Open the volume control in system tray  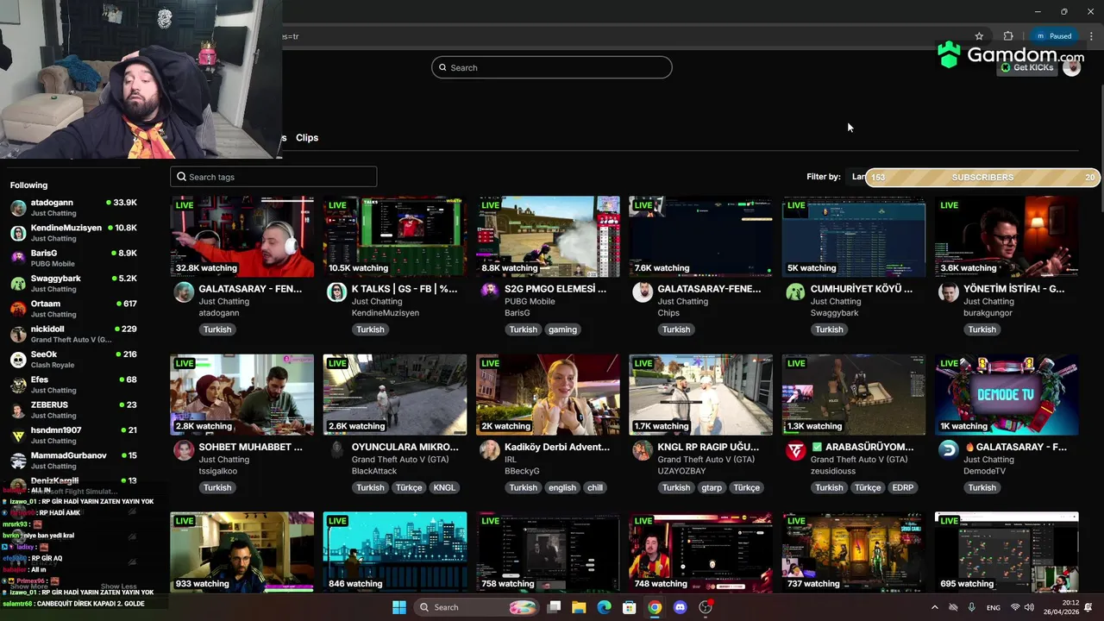click(1031, 607)
